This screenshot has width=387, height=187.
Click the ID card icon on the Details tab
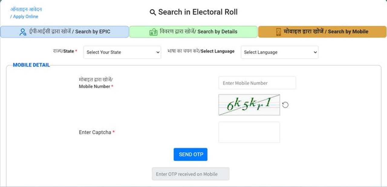[x=153, y=32]
